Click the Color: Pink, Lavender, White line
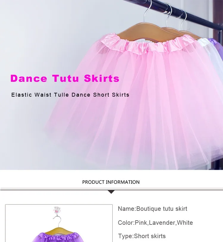 (x=156, y=223)
